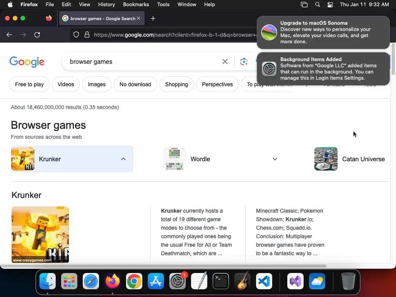Open the App Store from Dock
396x297 pixels.
156,281
